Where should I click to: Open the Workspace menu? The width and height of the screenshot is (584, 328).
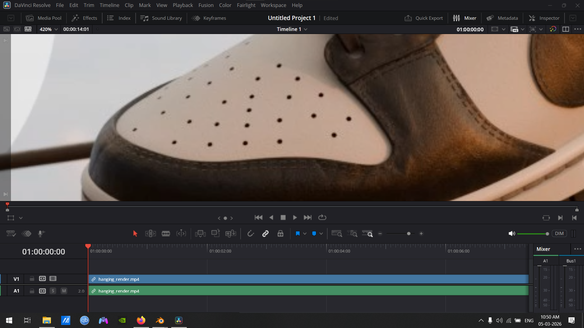(273, 5)
